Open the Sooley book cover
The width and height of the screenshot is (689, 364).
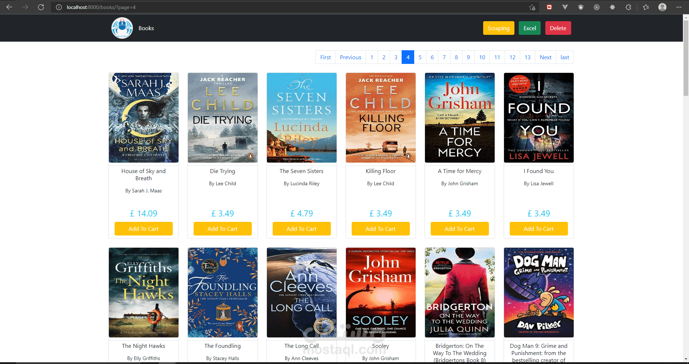click(381, 293)
